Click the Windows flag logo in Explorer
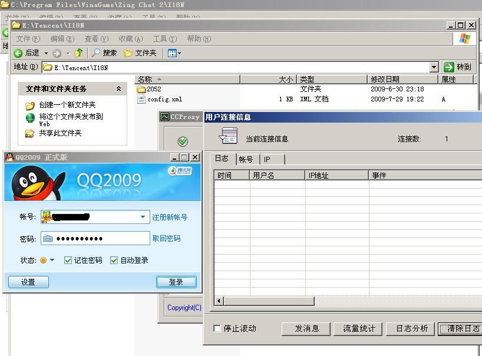Screen dimensions: 482x356 (465, 39)
